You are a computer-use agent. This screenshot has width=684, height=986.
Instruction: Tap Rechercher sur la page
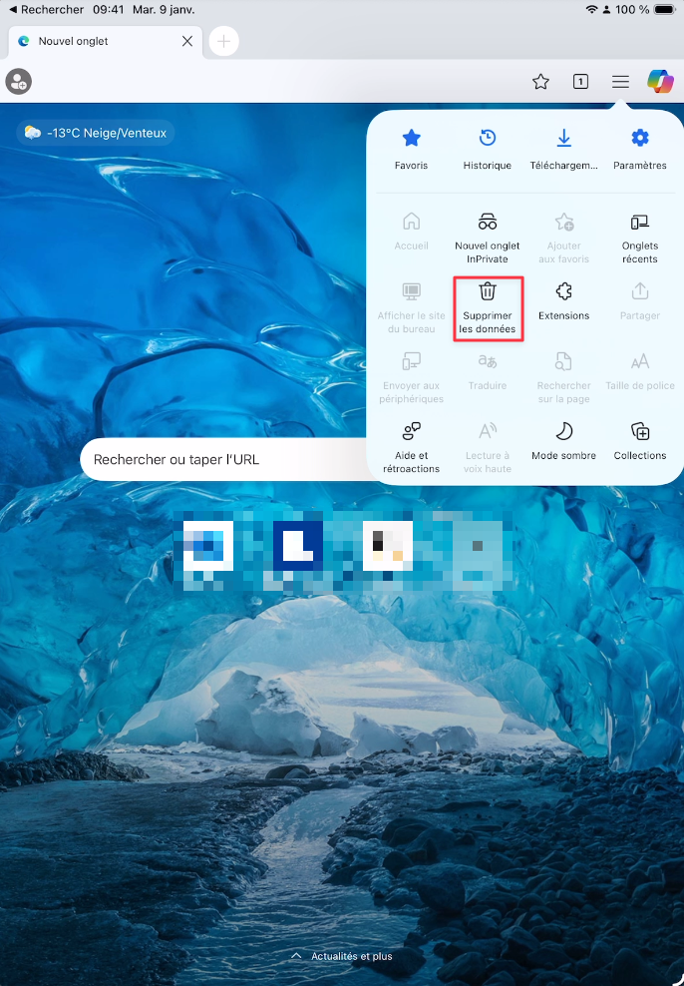pyautogui.click(x=563, y=378)
